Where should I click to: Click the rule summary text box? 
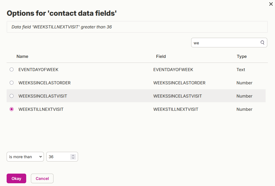coord(137,27)
